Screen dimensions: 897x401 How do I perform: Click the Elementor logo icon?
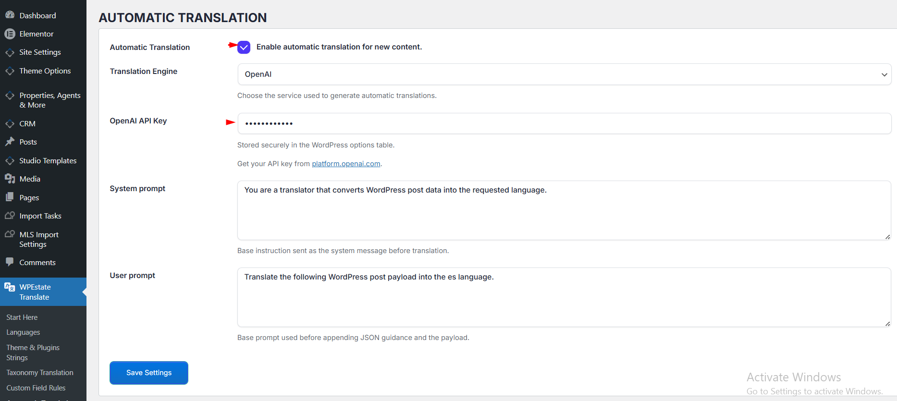click(x=10, y=34)
